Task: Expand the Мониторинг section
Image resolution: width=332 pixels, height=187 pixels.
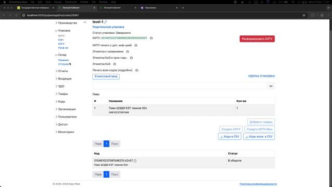Action: point(65,132)
